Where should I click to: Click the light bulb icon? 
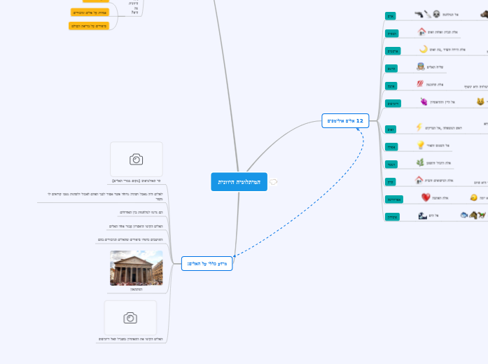tap(421, 145)
